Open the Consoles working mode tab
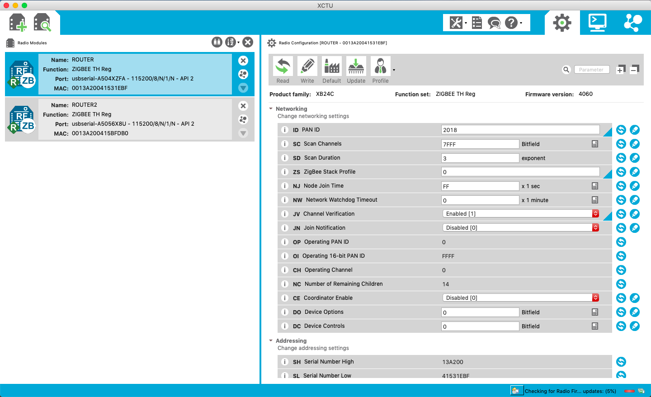Viewport: 651px width, 397px height. 597,23
